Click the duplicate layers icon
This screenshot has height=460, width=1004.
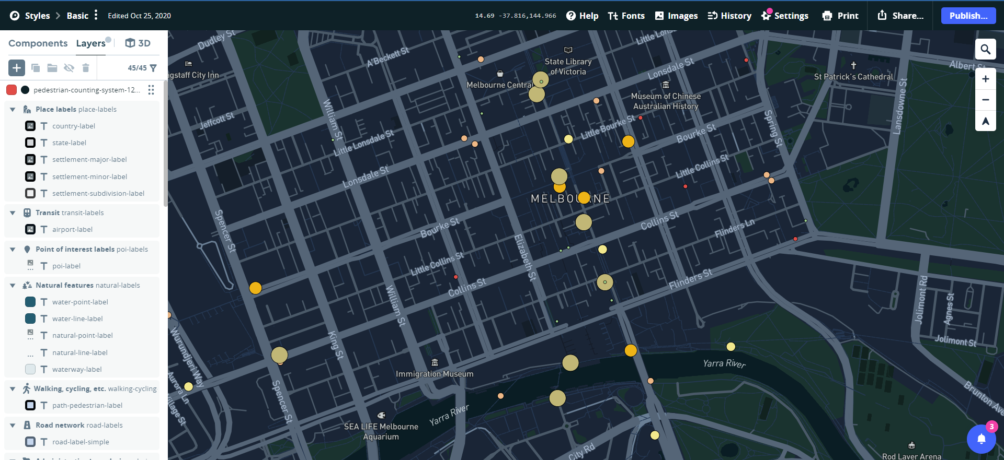pos(36,68)
